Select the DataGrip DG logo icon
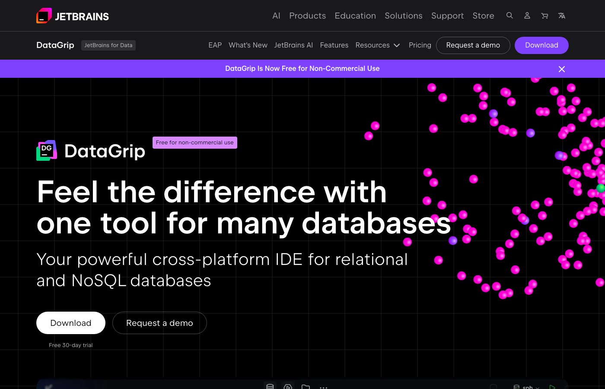 point(46,150)
